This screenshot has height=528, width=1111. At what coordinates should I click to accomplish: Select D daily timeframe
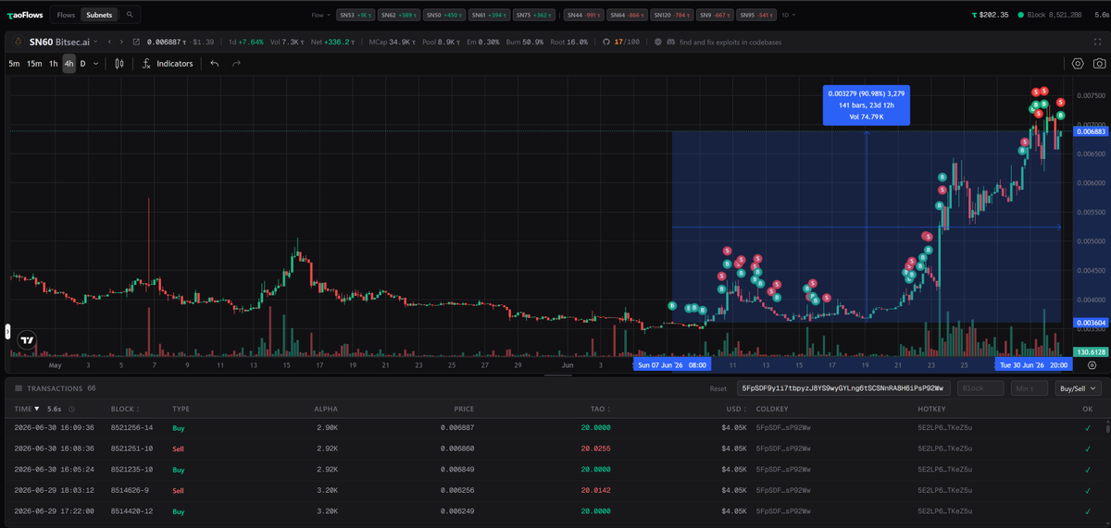(x=83, y=64)
